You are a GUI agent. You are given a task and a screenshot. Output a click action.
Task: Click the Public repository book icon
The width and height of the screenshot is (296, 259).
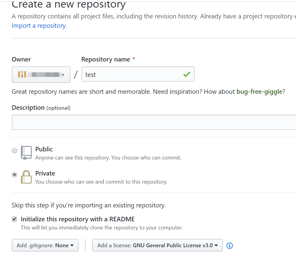point(26,153)
